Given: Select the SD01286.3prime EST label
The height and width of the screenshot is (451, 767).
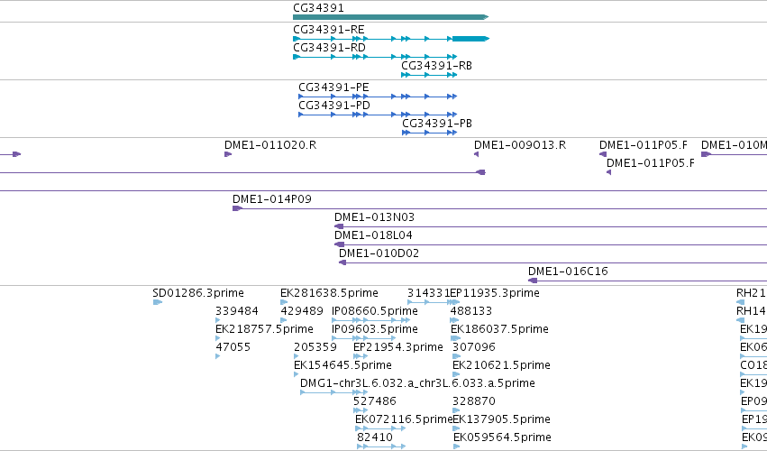Looking at the screenshot, I should pyautogui.click(x=198, y=293).
